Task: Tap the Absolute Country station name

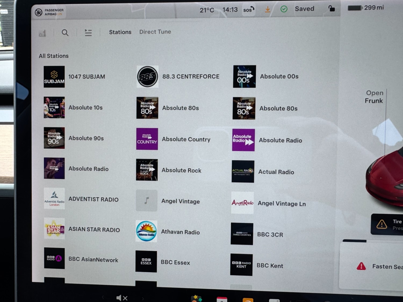Action: [186, 139]
